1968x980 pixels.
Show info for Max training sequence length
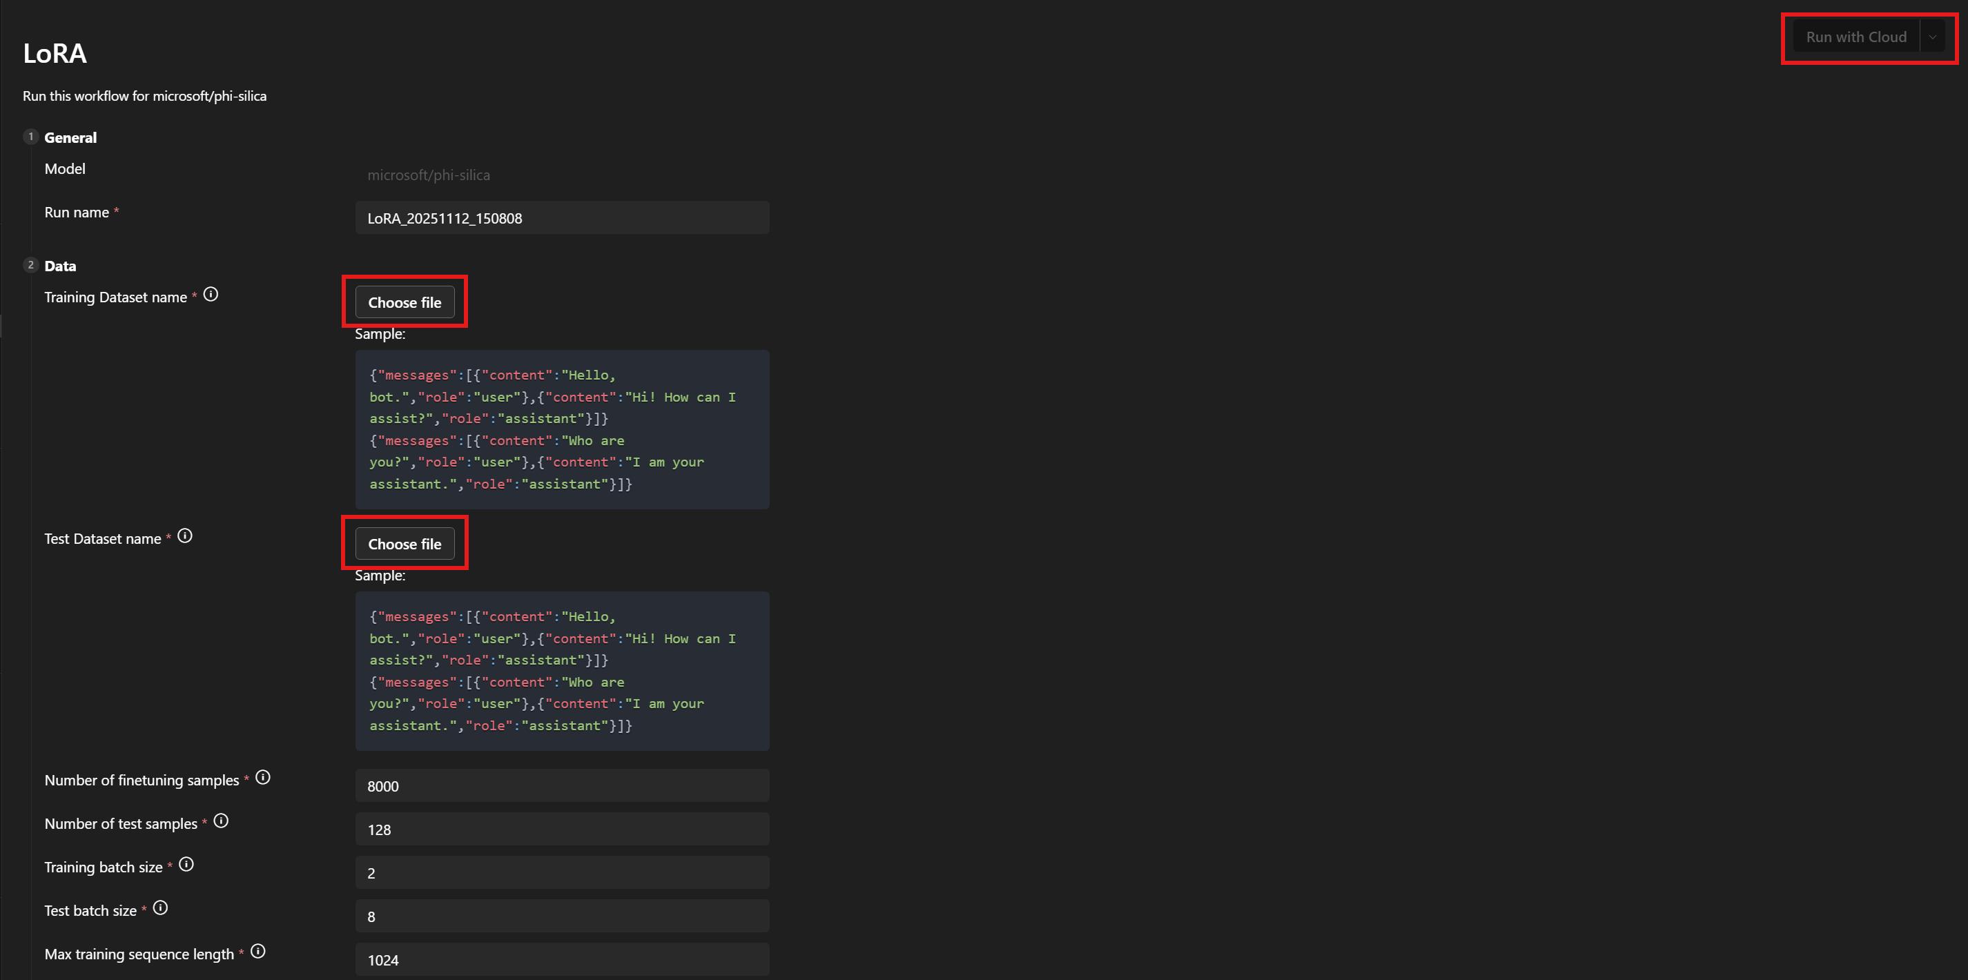(257, 951)
